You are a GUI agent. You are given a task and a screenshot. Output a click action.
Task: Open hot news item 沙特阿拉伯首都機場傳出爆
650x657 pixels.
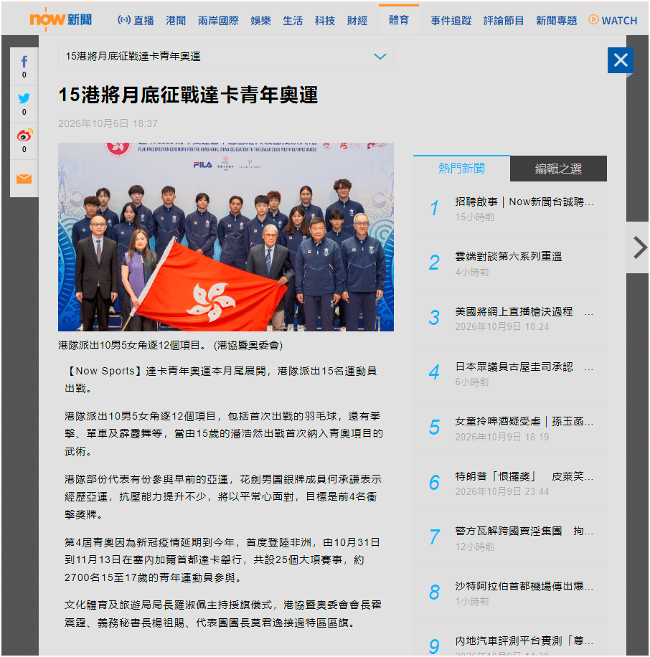coord(524,586)
